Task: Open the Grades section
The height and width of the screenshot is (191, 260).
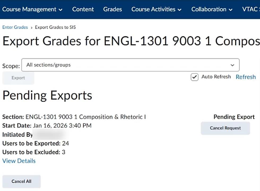Action: click(112, 9)
